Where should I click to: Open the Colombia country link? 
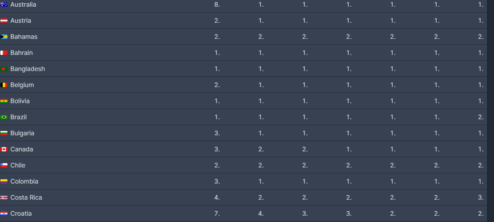[24, 182]
